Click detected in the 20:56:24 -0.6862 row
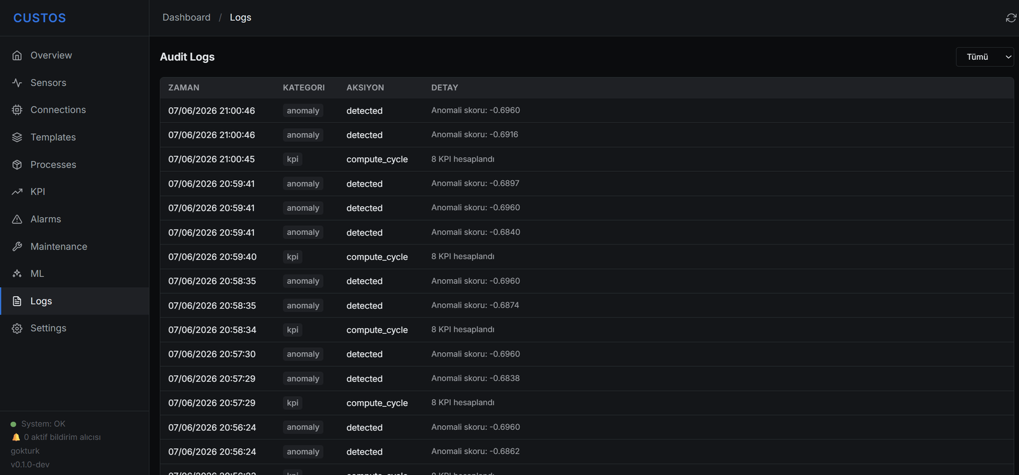 pyautogui.click(x=364, y=452)
